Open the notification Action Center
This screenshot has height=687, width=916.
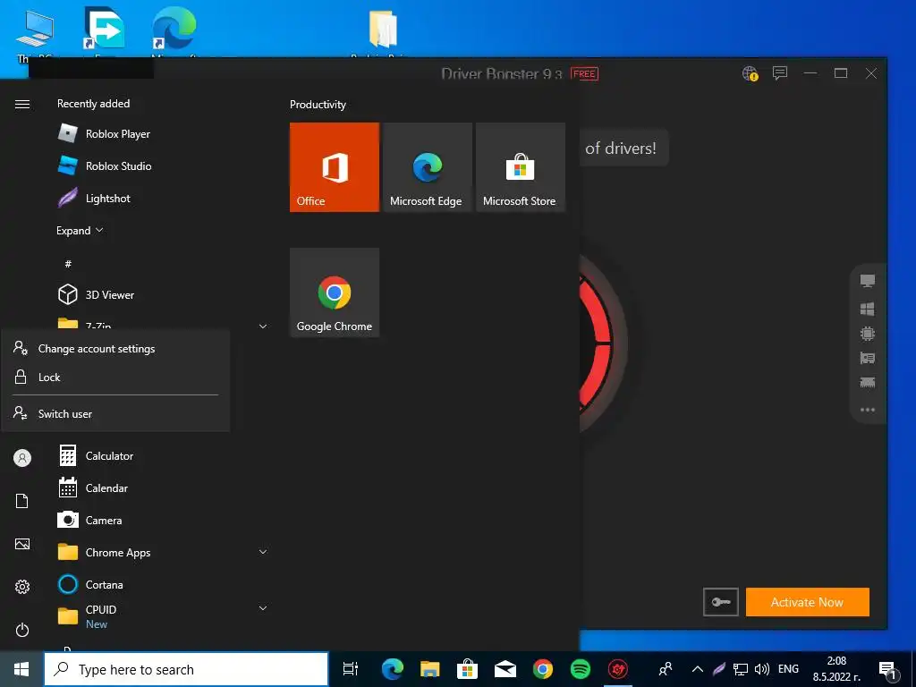[888, 669]
